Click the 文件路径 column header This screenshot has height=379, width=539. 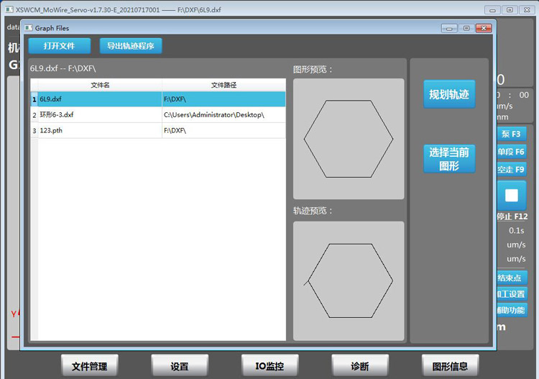(x=224, y=85)
